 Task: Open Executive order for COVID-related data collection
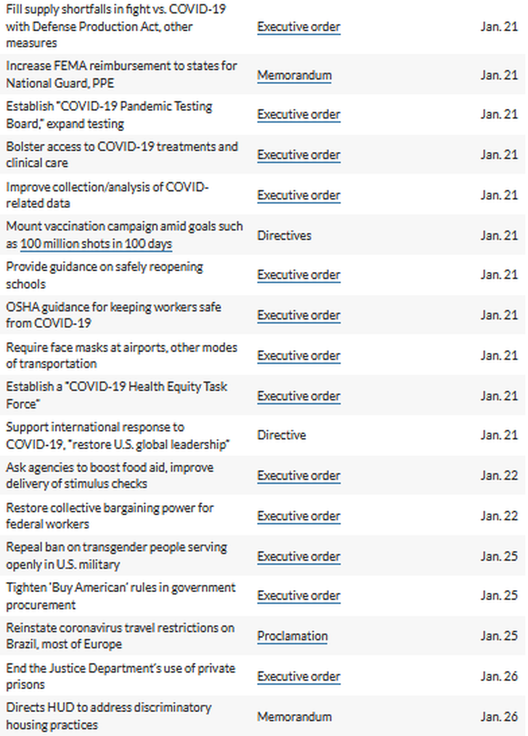pos(298,196)
